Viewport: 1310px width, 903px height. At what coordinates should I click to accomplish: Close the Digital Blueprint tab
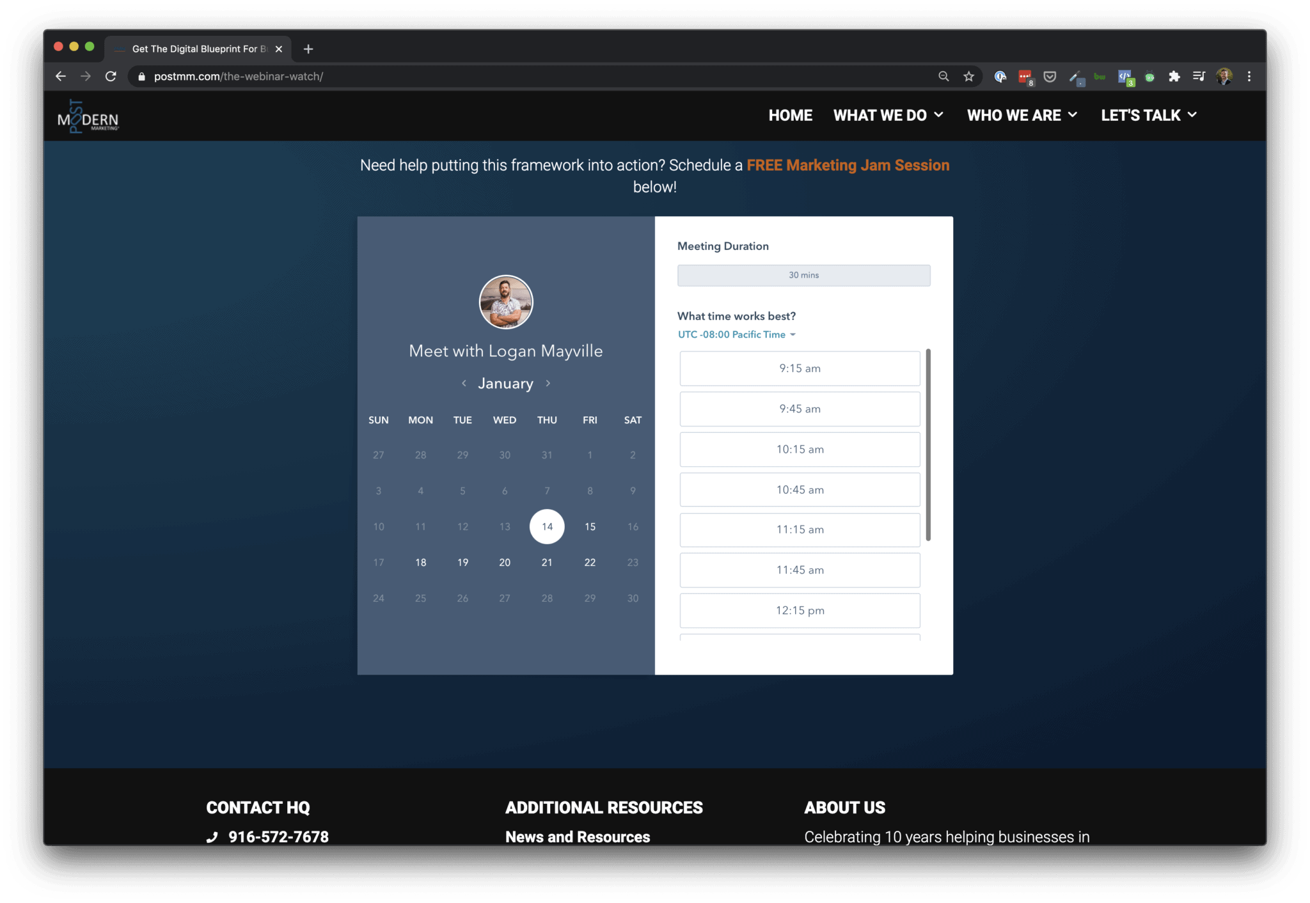[278, 49]
